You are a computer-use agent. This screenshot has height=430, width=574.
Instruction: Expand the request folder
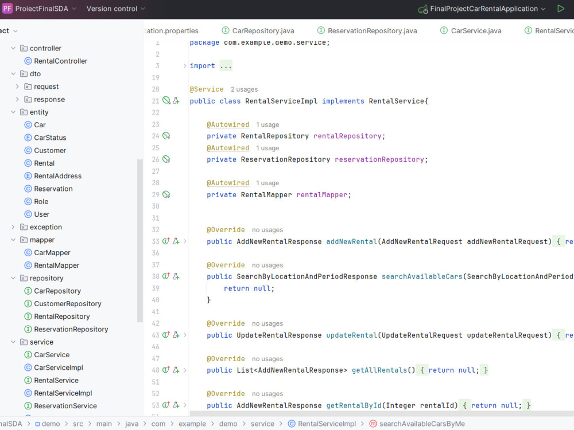(17, 87)
